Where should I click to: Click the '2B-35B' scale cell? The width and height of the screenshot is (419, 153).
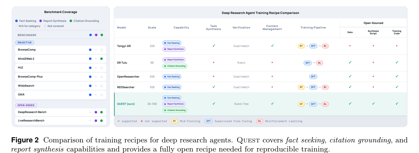click(x=152, y=104)
